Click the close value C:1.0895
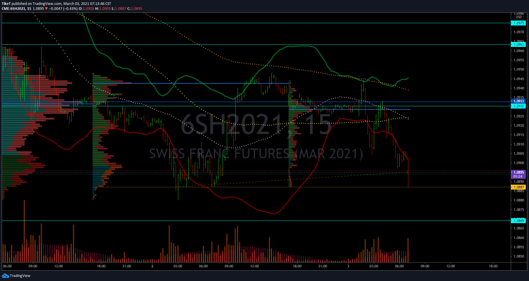This screenshot has height=281, width=529. (135, 9)
